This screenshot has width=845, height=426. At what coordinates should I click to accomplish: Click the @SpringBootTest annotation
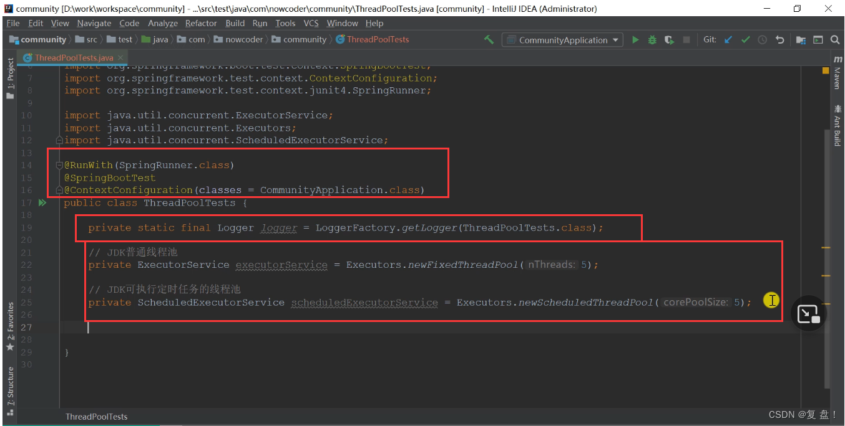(110, 177)
